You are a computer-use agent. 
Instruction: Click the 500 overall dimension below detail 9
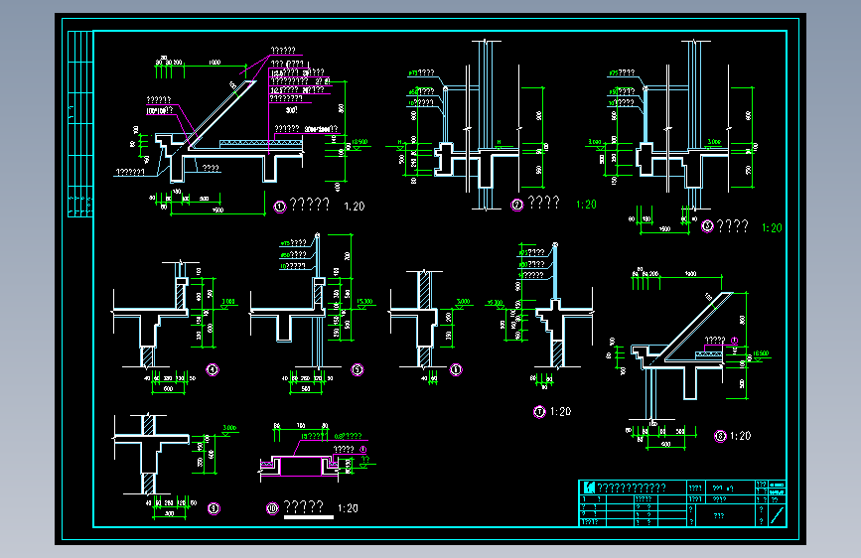coord(169,513)
